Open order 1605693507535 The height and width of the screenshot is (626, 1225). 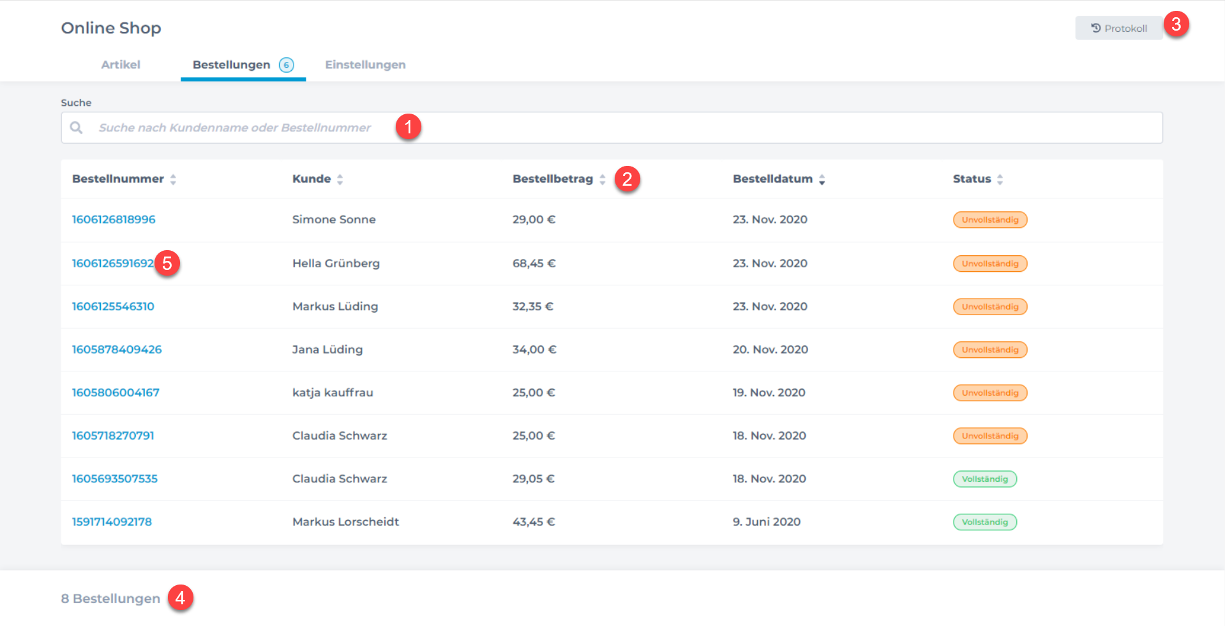point(114,479)
